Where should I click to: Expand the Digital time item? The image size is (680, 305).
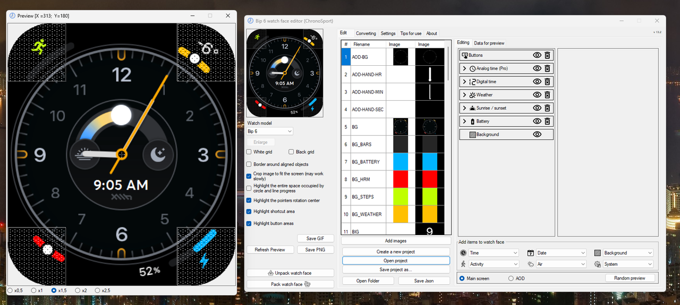465,82
